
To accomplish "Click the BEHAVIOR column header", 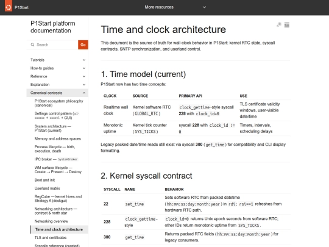I will click(174, 190).
